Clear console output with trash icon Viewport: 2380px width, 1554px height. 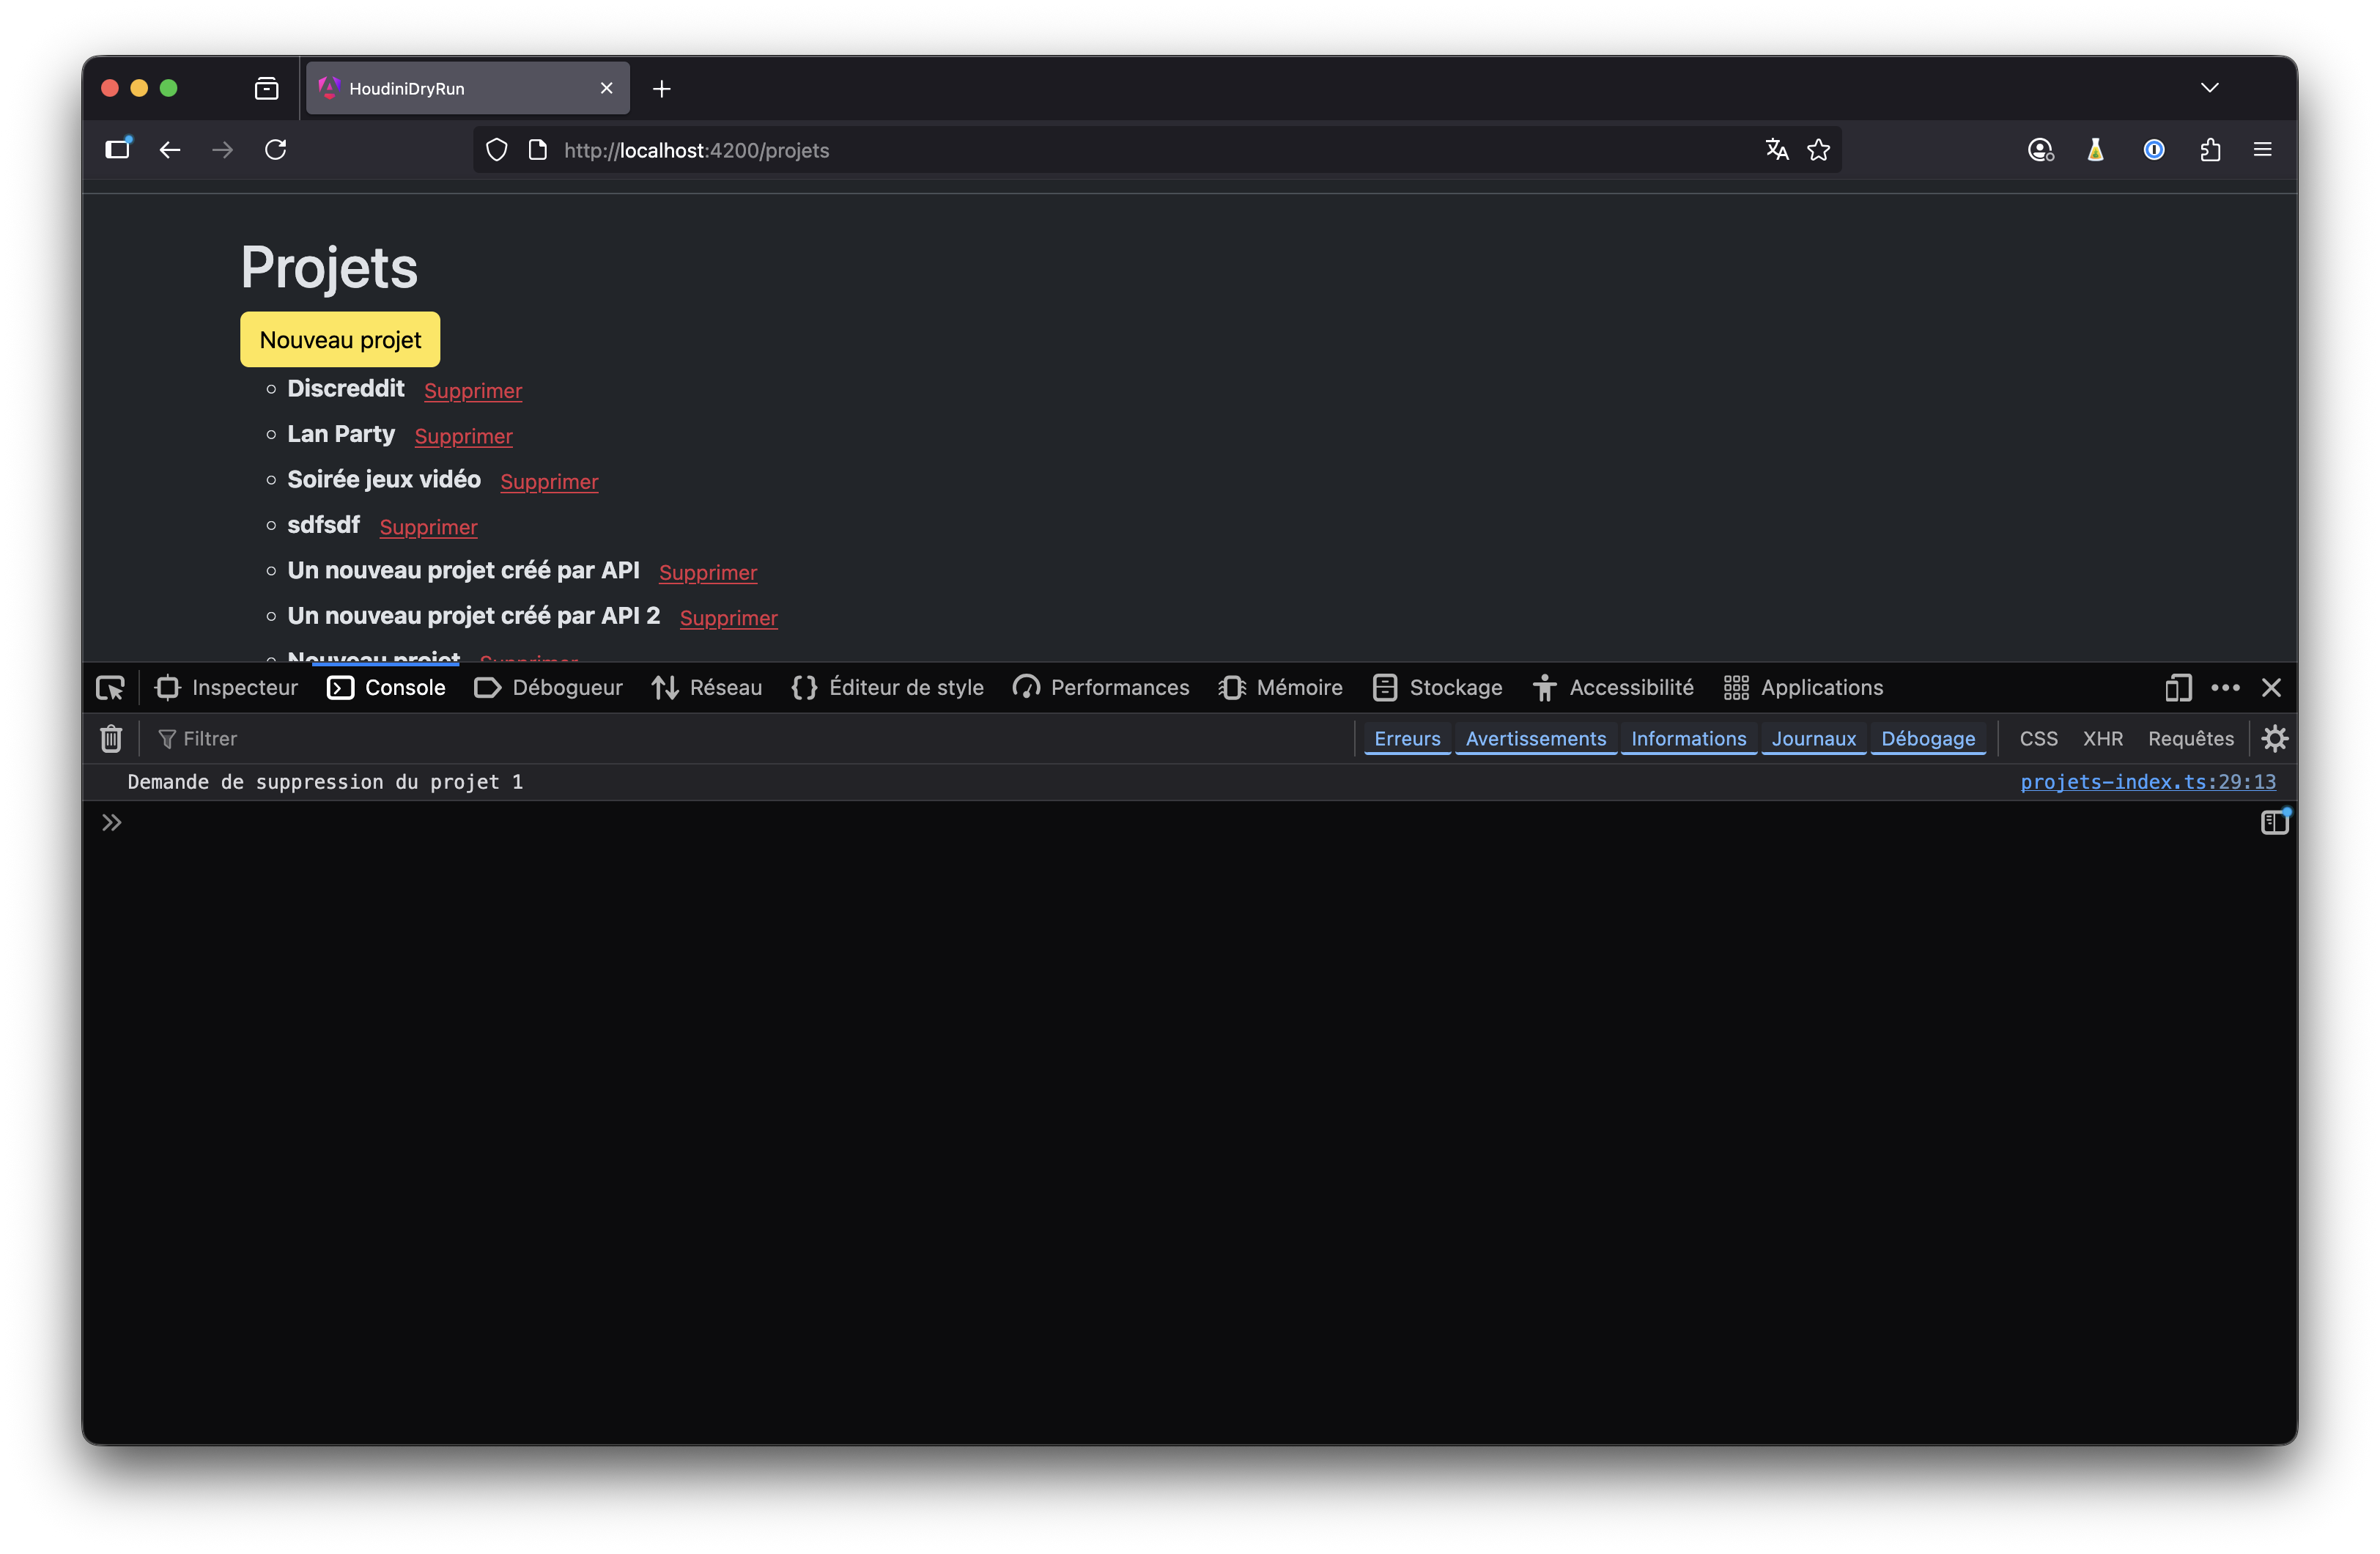point(111,738)
